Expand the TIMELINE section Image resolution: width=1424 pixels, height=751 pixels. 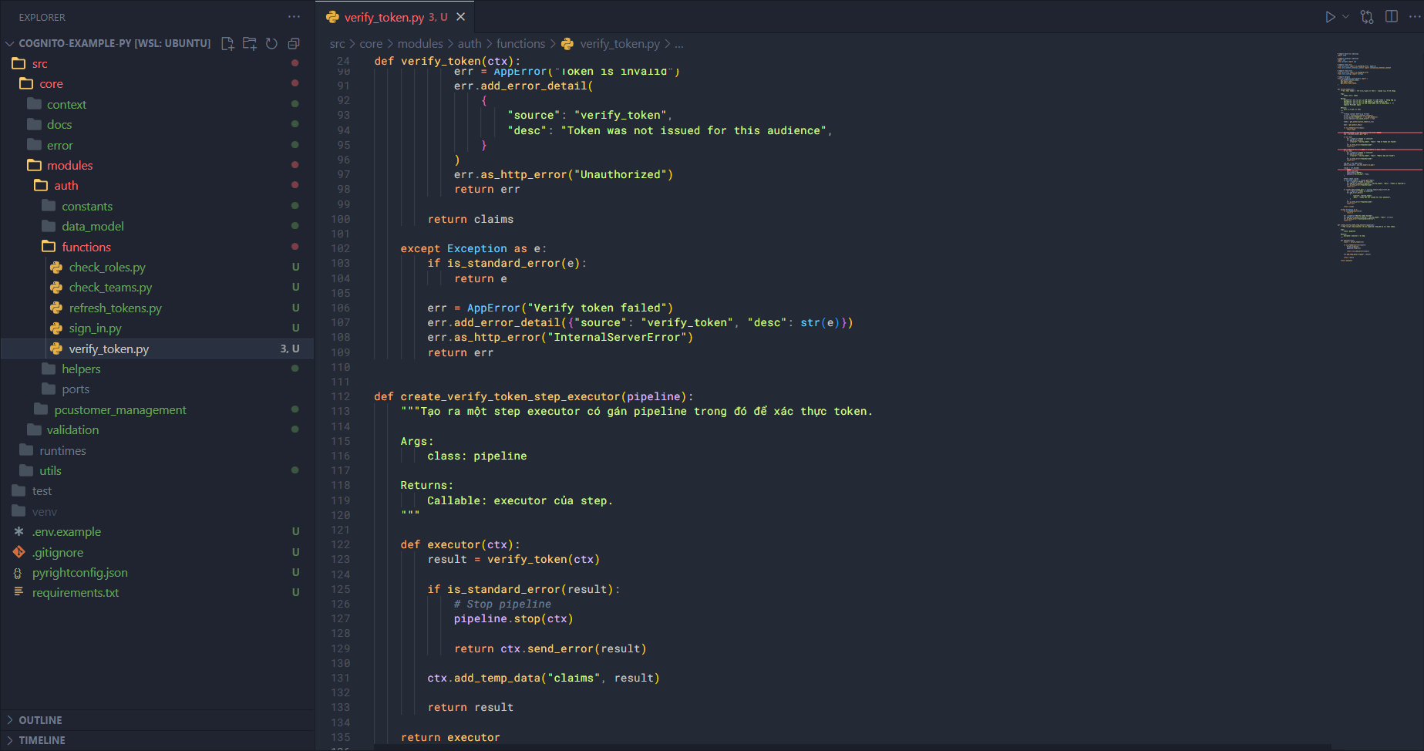(42, 740)
